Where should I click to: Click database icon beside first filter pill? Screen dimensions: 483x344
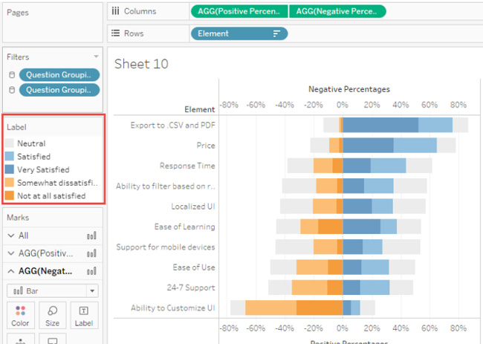click(11, 74)
